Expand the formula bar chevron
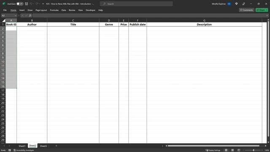270x152 pixels. point(267,16)
